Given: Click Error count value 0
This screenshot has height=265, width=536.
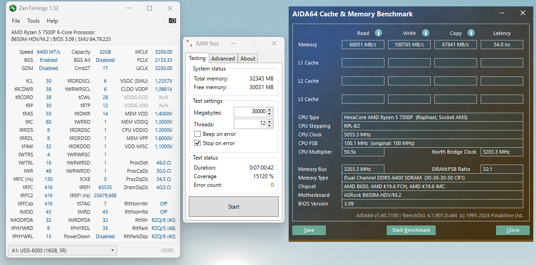Looking at the screenshot, I should coord(272,185).
